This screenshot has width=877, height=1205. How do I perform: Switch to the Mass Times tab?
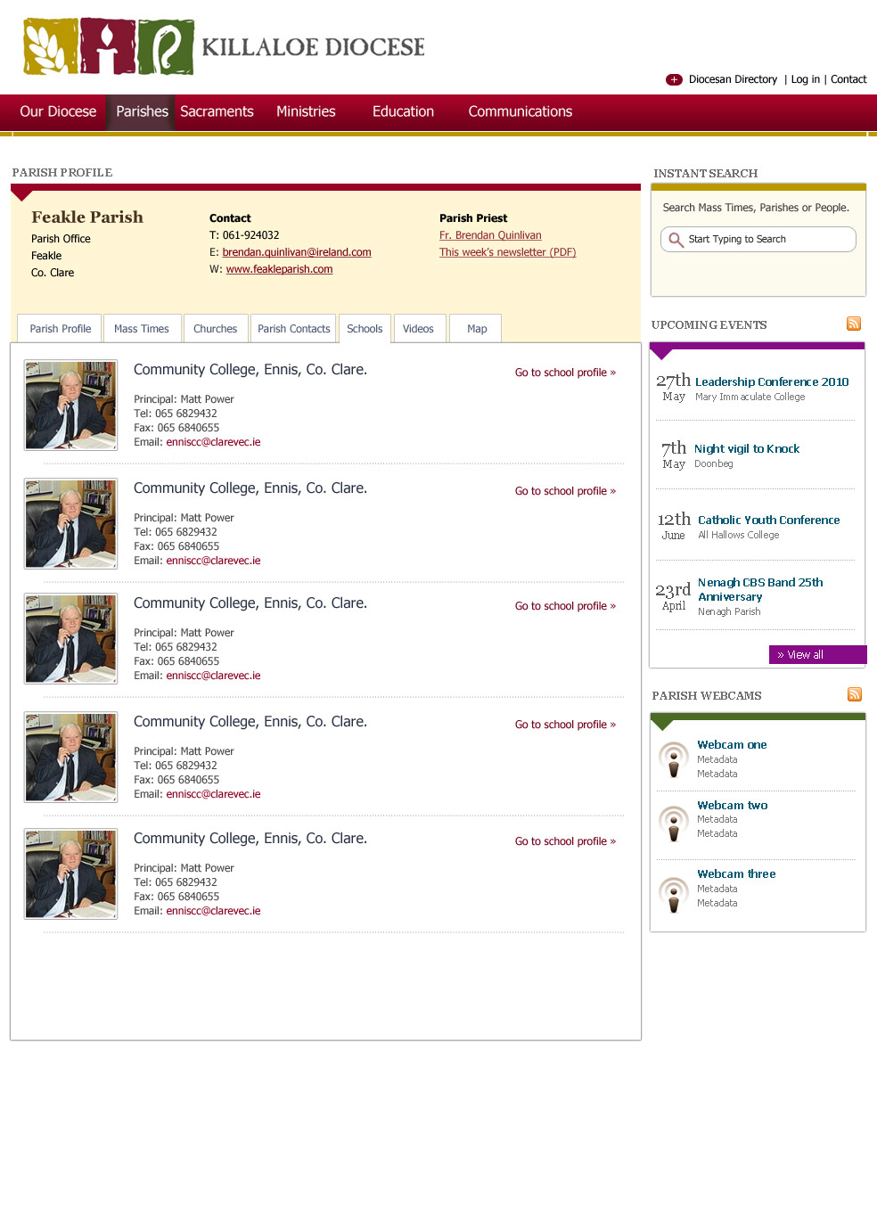tap(142, 329)
